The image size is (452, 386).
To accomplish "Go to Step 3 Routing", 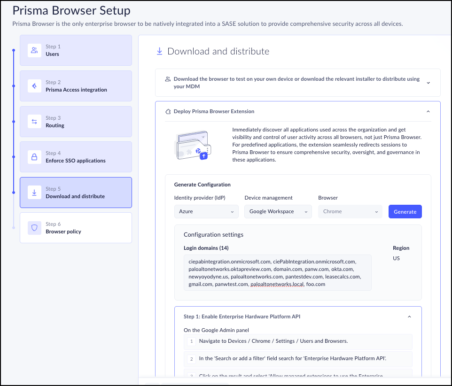I will [x=76, y=122].
